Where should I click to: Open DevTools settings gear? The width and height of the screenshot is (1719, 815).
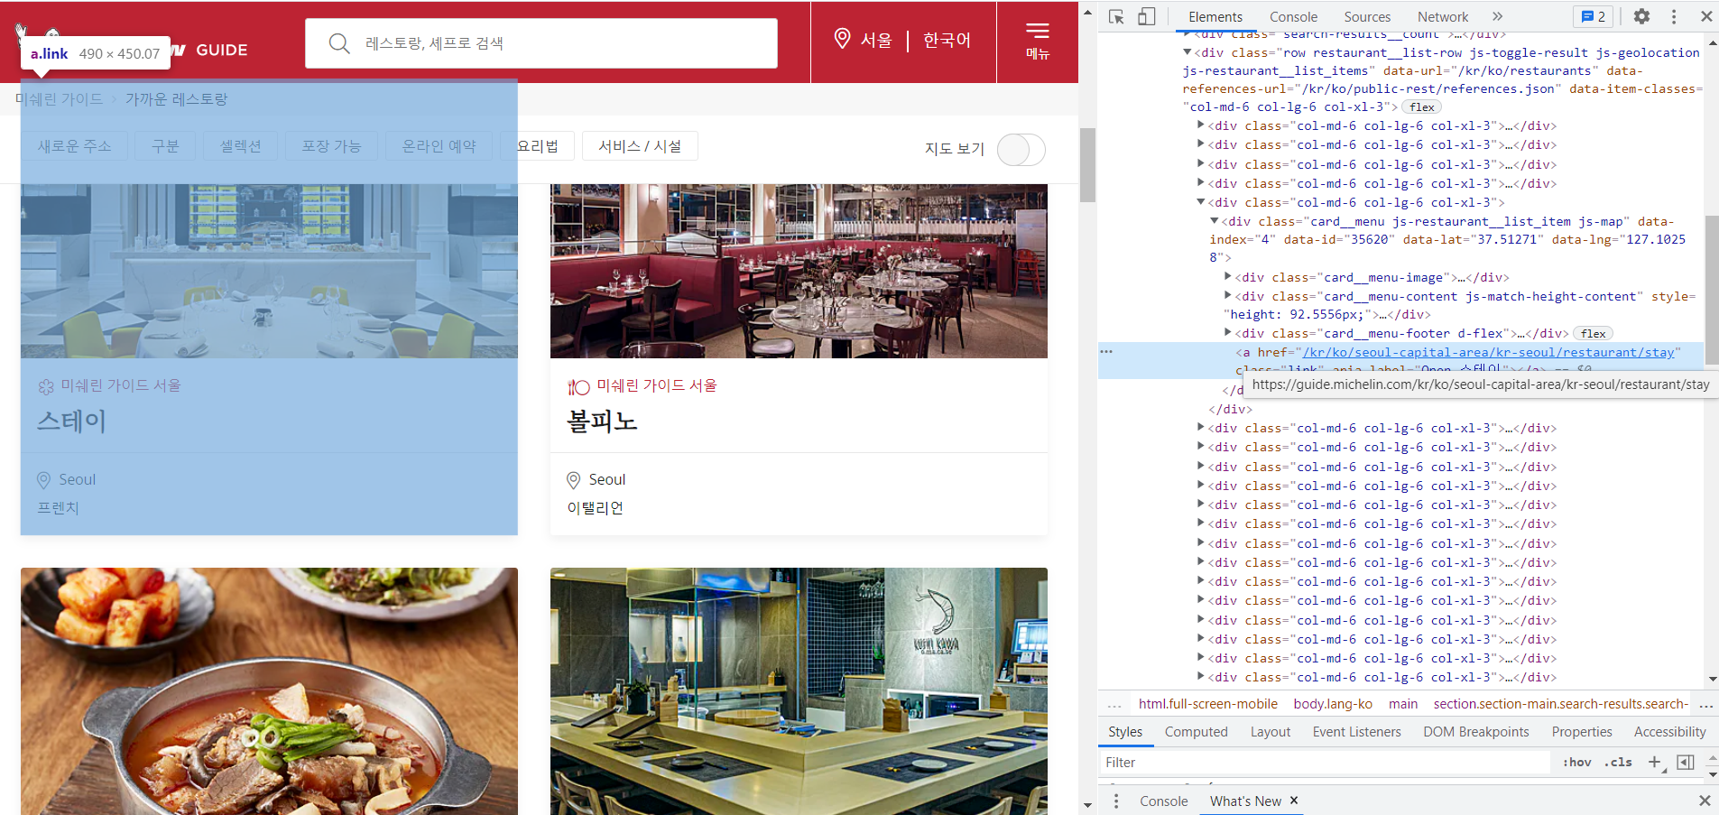click(1641, 16)
